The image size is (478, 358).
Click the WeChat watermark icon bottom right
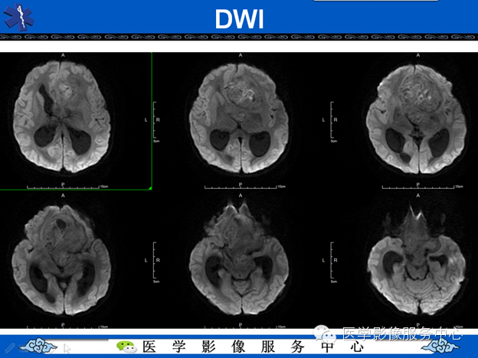tap(326, 334)
